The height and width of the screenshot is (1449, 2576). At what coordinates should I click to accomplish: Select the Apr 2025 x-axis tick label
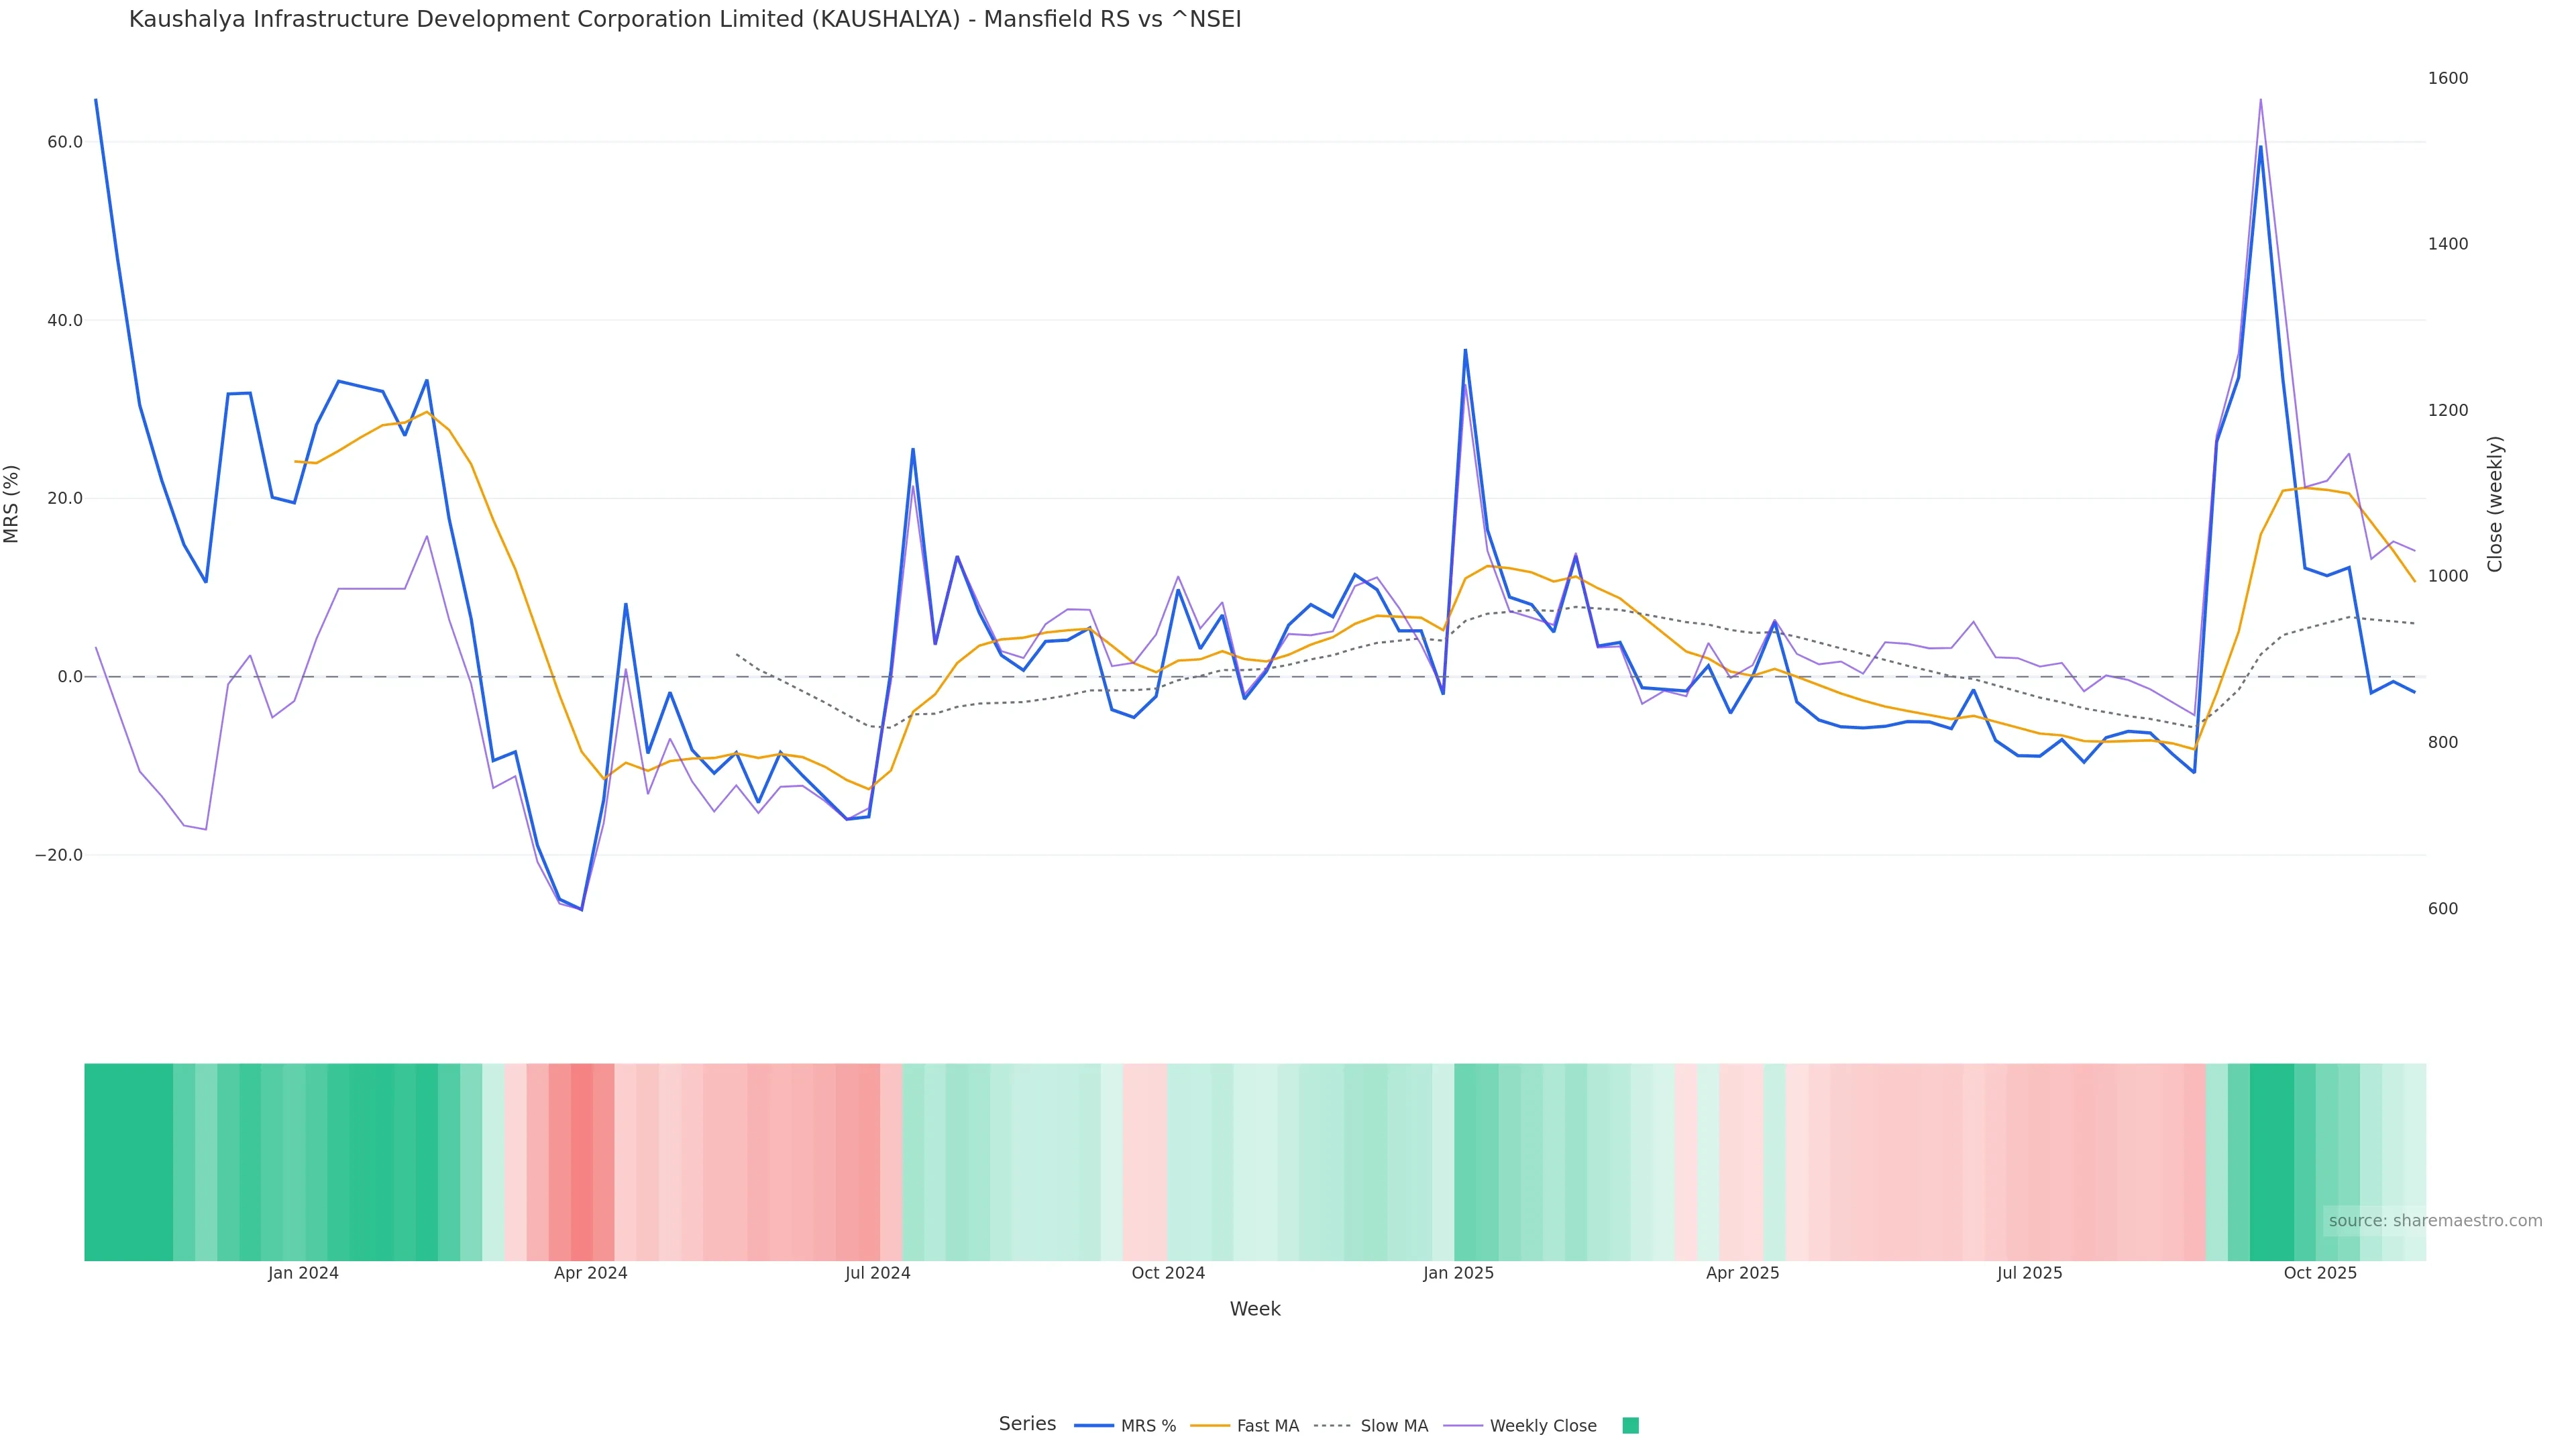tap(1742, 1273)
